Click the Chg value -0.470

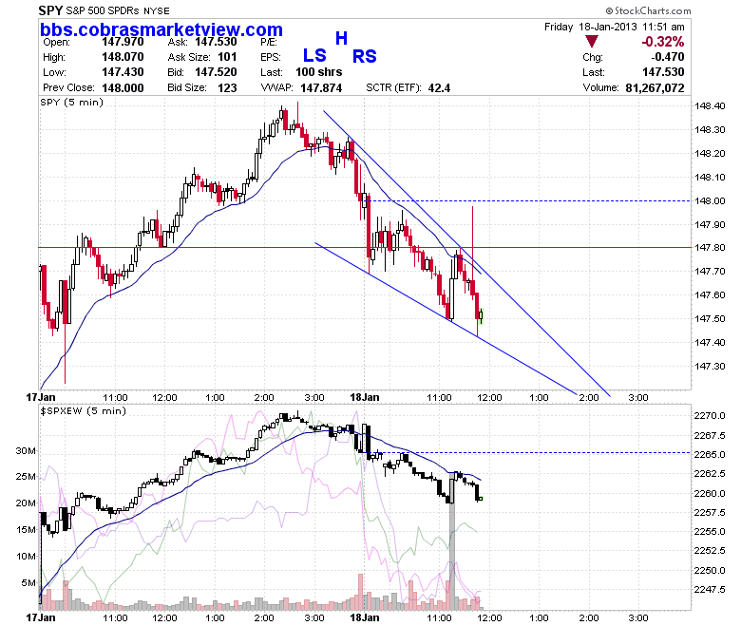[668, 57]
